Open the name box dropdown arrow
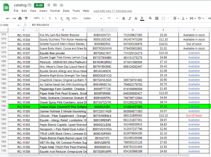This screenshot has width=211, height=157. (x=18, y=25)
